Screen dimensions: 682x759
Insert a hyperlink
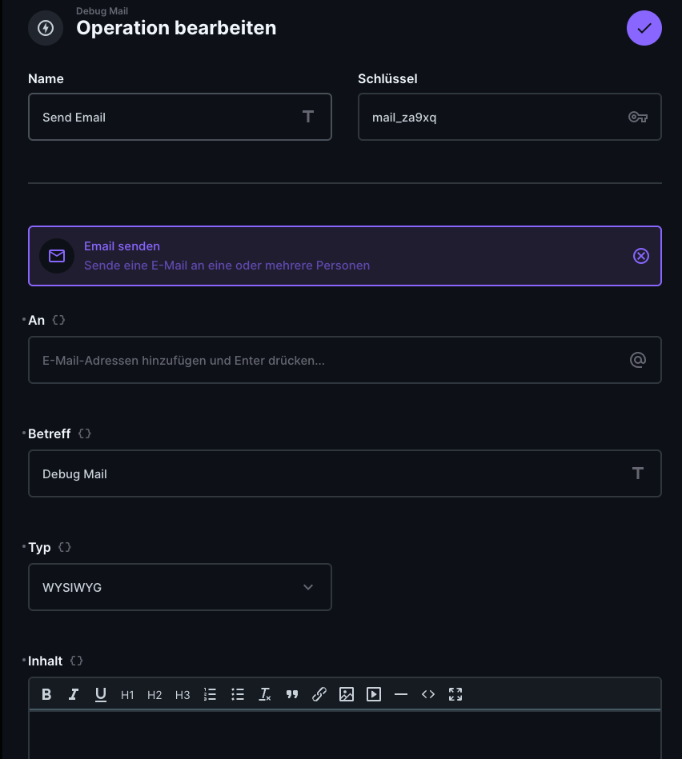click(x=319, y=694)
